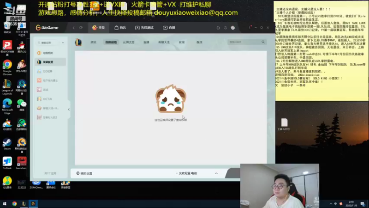Screen dimensions: 369x208
Task: Click the crying poro illustration
Action: (x=171, y=99)
